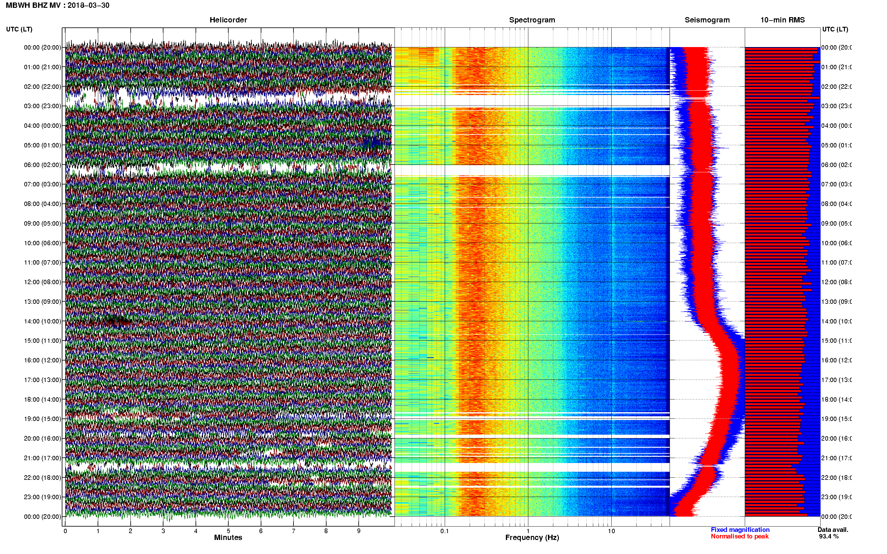Click tick '9' on the Minutes axis

[359, 531]
